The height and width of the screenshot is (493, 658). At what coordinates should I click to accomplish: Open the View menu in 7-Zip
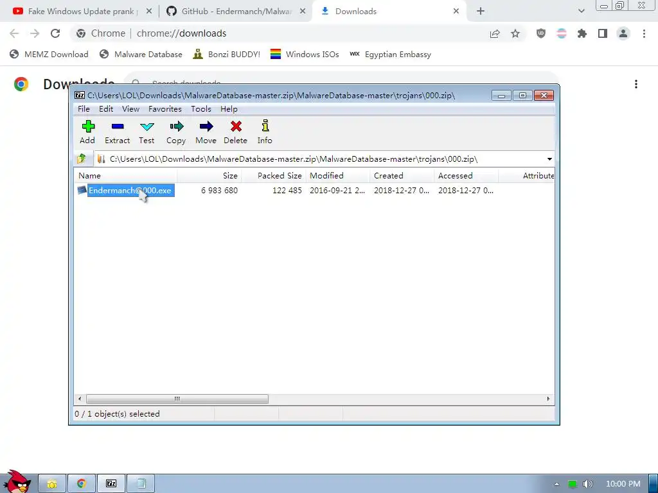point(130,109)
